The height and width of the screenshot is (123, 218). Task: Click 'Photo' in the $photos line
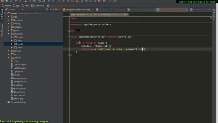pyautogui.click(x=98, y=46)
